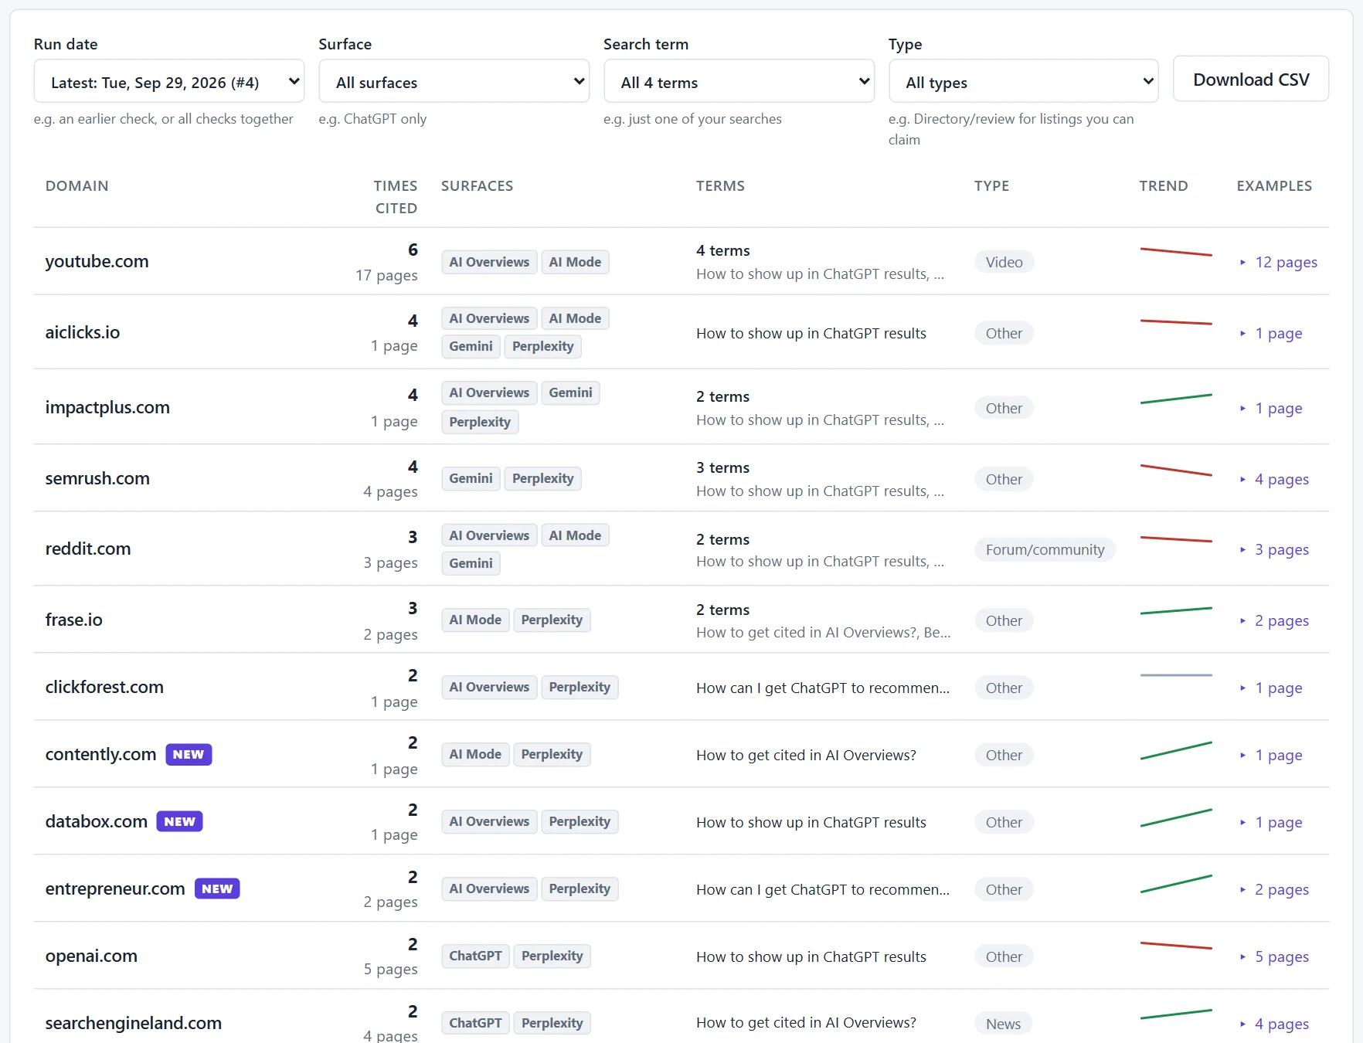Click the ChatGPT tag in openai.com row

click(475, 956)
